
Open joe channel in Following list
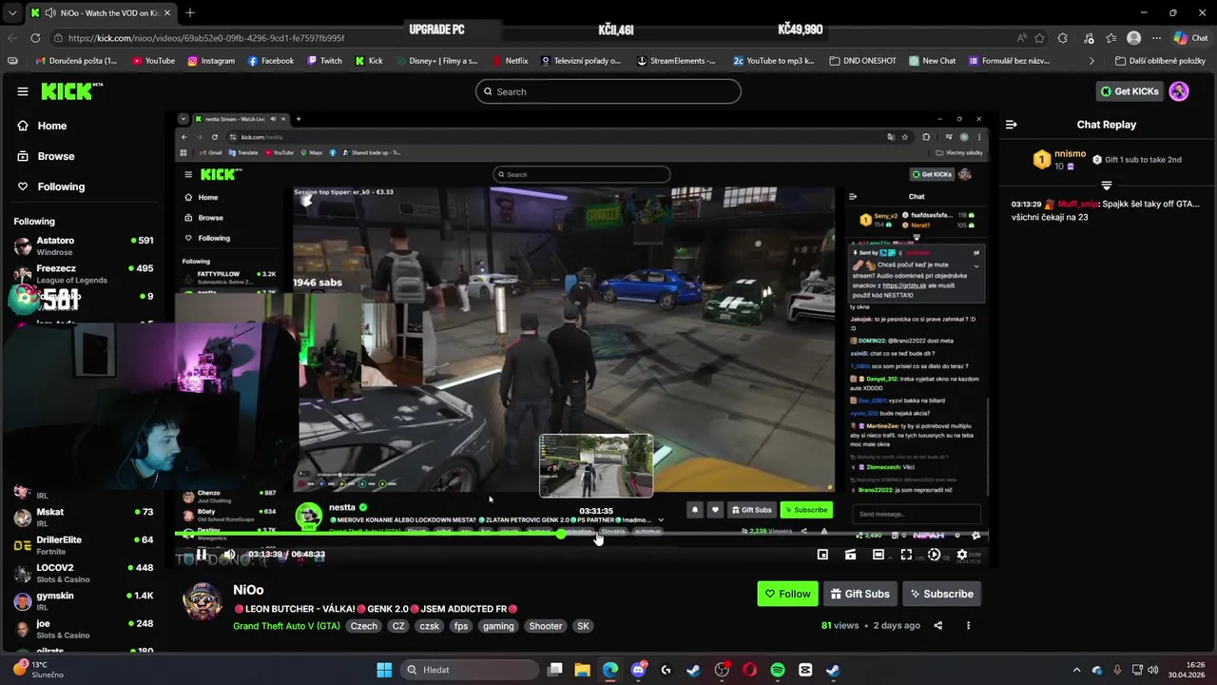coord(83,629)
